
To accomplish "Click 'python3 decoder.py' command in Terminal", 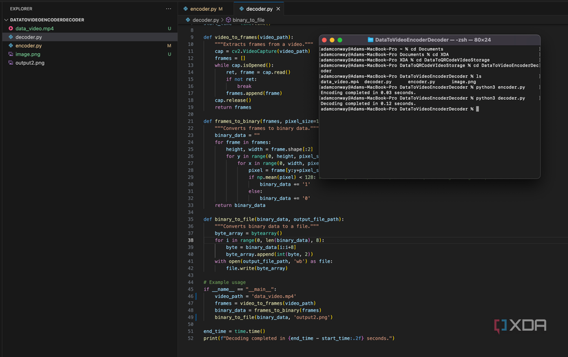I will [501, 98].
